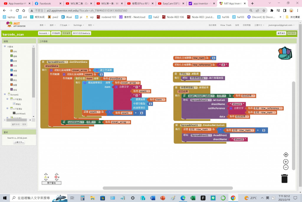Click the rename button below block tree

tap(16, 125)
